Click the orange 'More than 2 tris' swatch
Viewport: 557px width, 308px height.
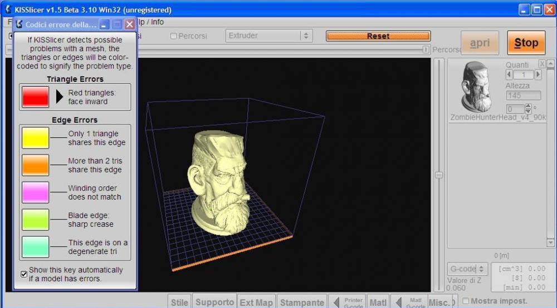click(35, 165)
